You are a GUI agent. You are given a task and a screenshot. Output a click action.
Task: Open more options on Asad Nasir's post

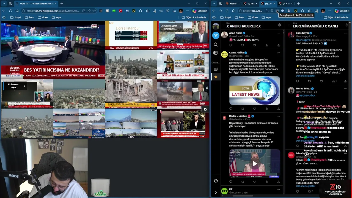click(x=279, y=33)
